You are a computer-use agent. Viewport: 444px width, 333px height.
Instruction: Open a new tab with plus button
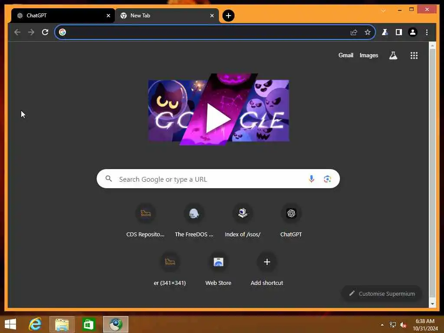(228, 16)
